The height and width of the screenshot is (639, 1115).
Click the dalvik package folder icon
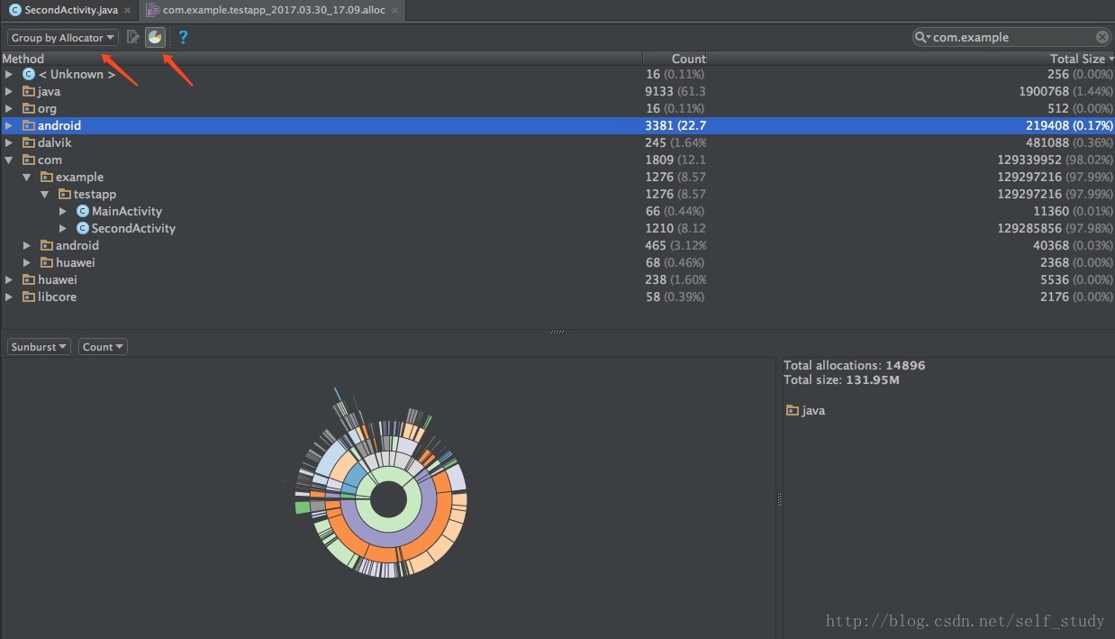tap(29, 142)
